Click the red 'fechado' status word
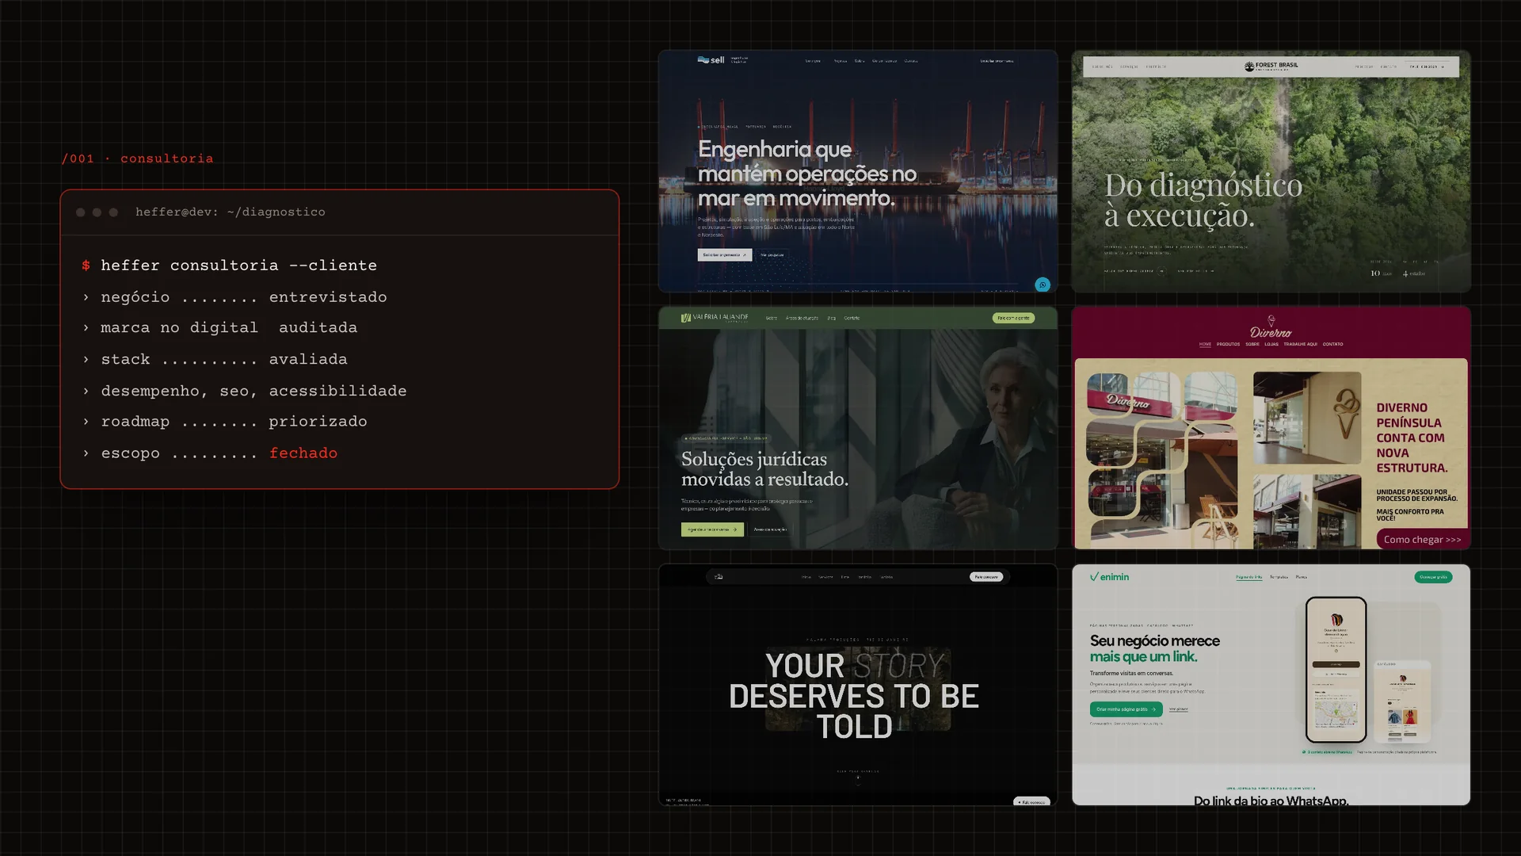The height and width of the screenshot is (856, 1521). 303,453
